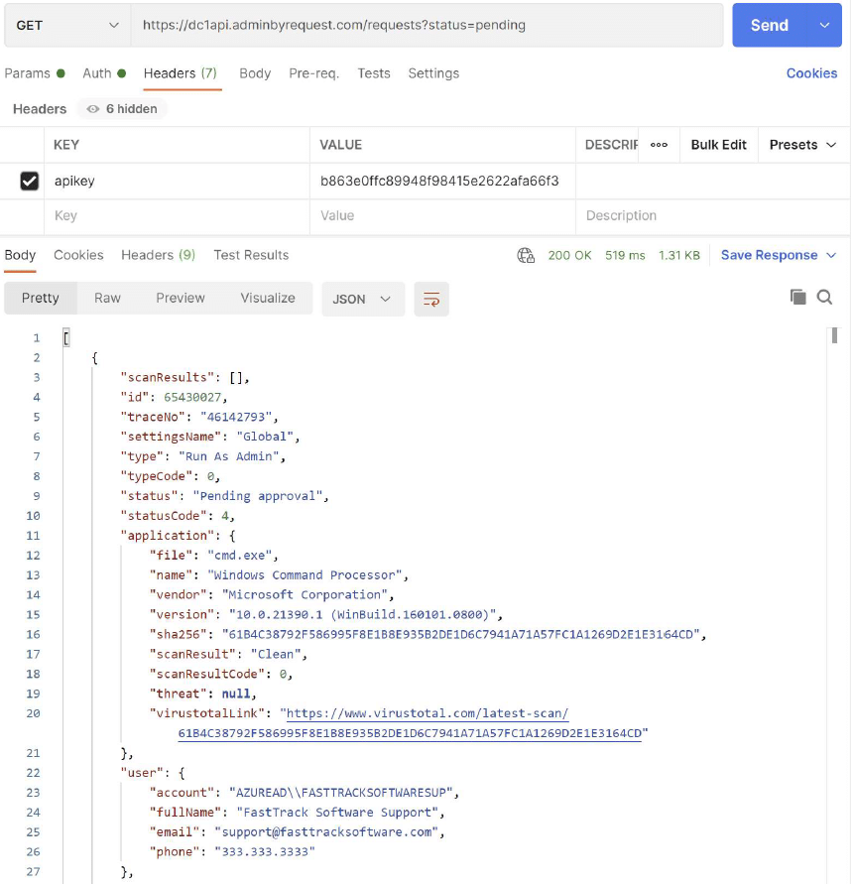Click the request URL input field
This screenshot has height=885, width=855.
coord(427,25)
